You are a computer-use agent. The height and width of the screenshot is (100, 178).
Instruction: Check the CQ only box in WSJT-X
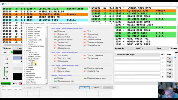[3, 48]
